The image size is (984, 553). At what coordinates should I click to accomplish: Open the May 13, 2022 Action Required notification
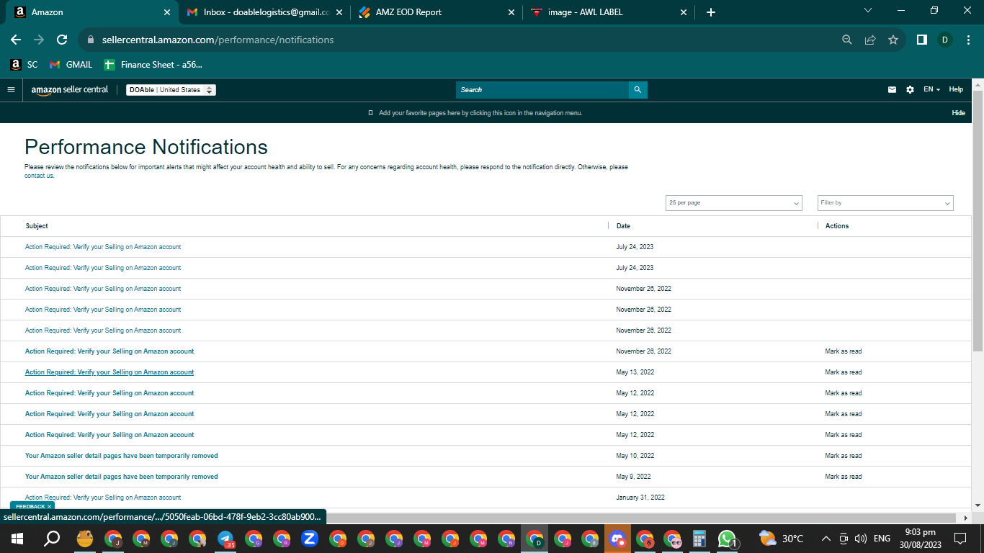(109, 372)
